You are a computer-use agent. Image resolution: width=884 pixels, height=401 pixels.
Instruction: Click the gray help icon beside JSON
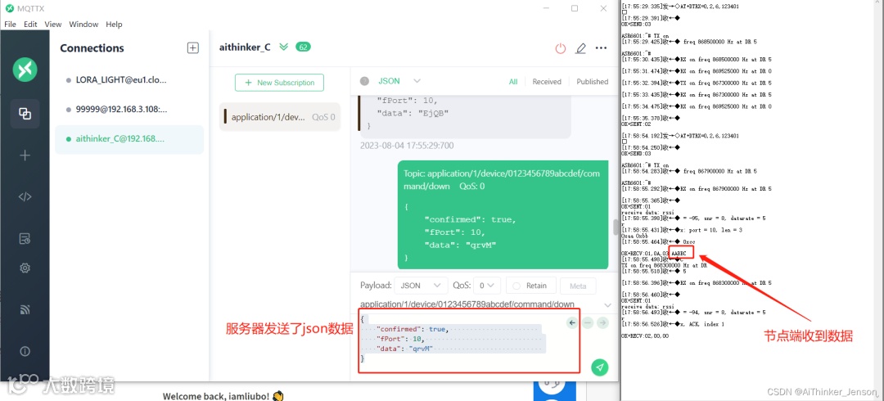click(365, 81)
